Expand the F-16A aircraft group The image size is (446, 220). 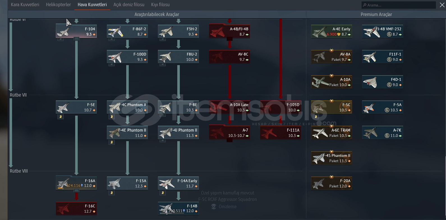pyautogui.click(x=76, y=191)
